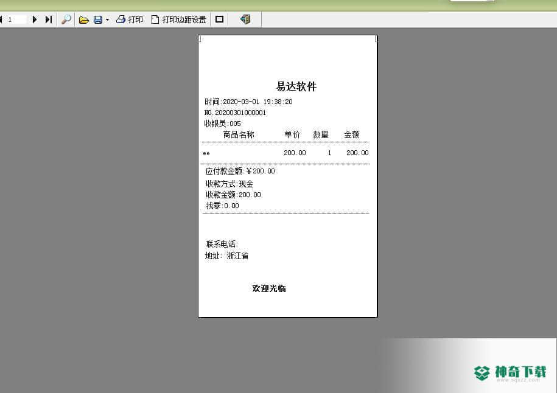Screen dimensions: 557x393
Task: Exit the preview with the door icon
Action: (245, 19)
